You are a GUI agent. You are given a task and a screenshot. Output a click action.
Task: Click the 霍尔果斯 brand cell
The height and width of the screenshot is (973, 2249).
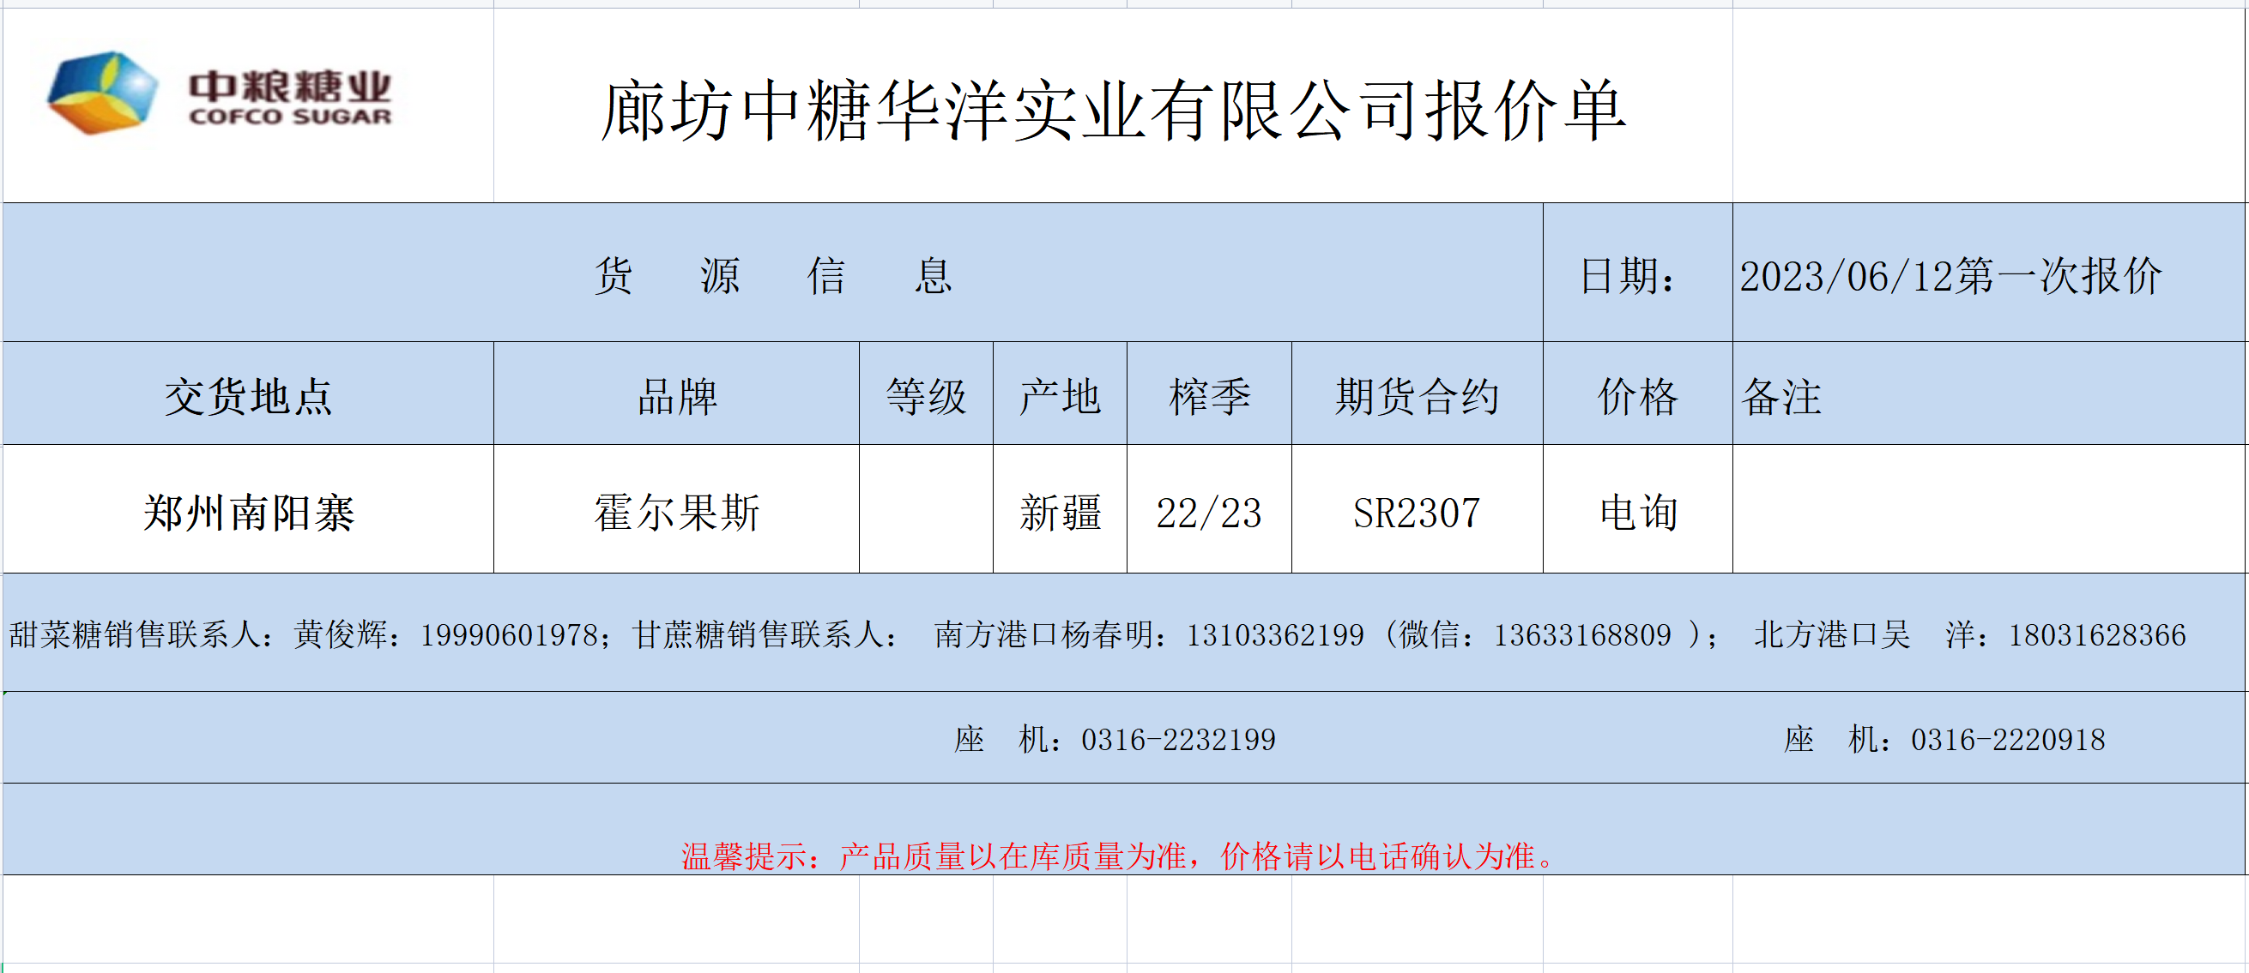pos(677,513)
